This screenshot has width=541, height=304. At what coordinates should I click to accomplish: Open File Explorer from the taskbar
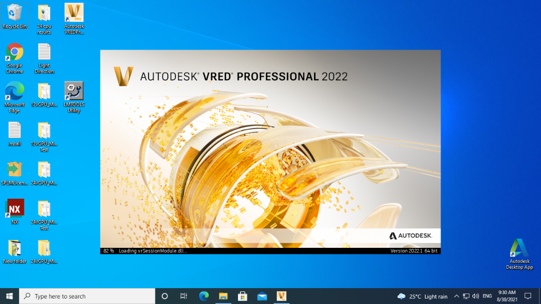pos(223,297)
